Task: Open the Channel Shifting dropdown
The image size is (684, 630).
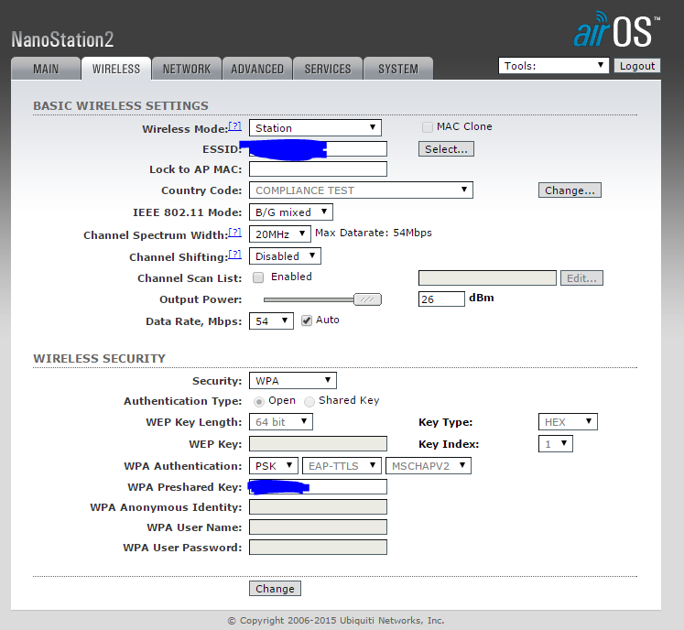Action: 286,255
